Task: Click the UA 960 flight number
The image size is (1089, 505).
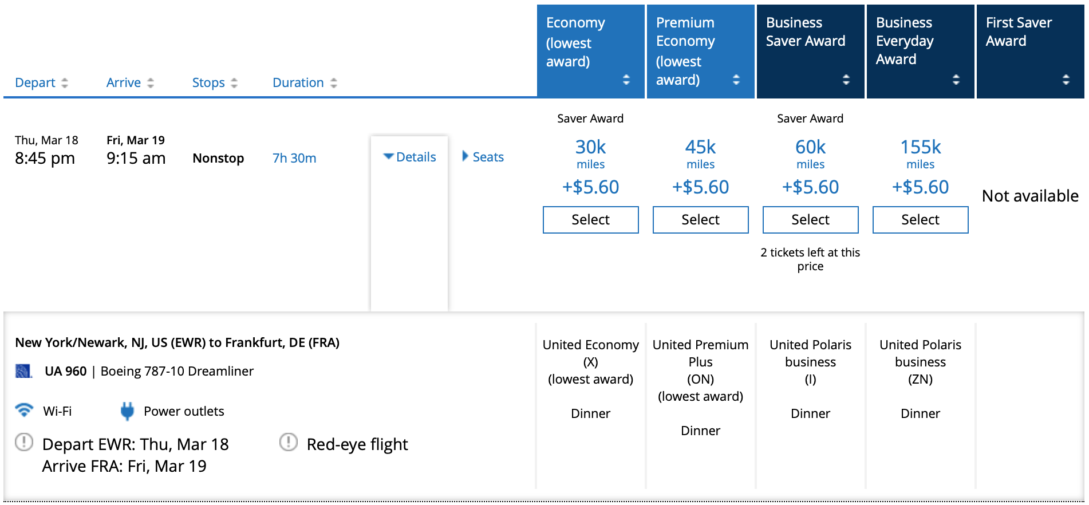Action: point(66,371)
